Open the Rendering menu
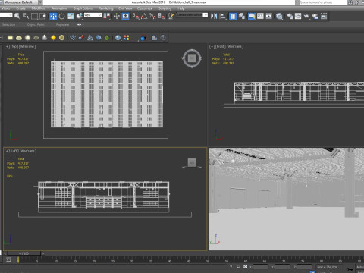This screenshot has height=273, width=364. click(x=105, y=8)
